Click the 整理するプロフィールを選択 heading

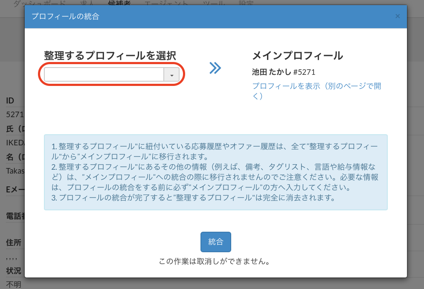point(110,56)
